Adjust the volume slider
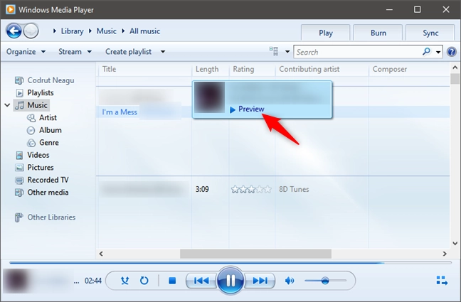The height and width of the screenshot is (302, 461). tap(325, 281)
